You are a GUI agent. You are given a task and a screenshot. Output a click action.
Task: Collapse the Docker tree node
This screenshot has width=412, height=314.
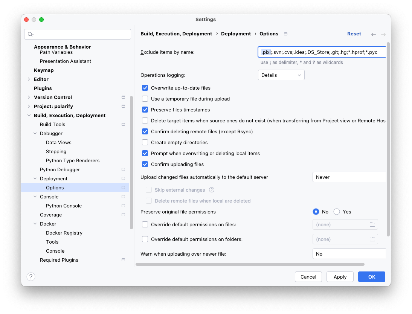[x=35, y=224]
